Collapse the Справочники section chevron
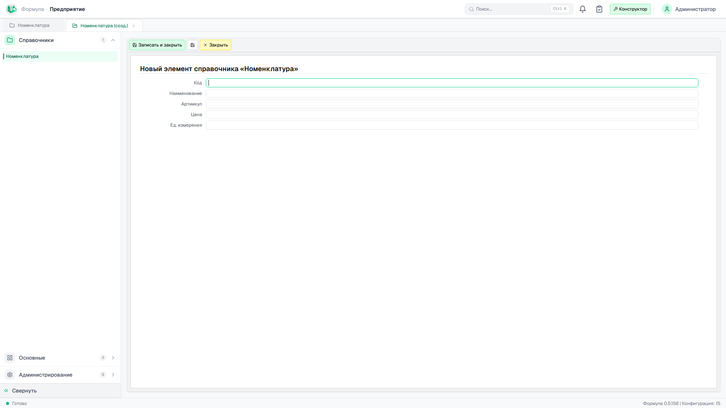Viewport: 726px width, 408px height. tap(113, 40)
